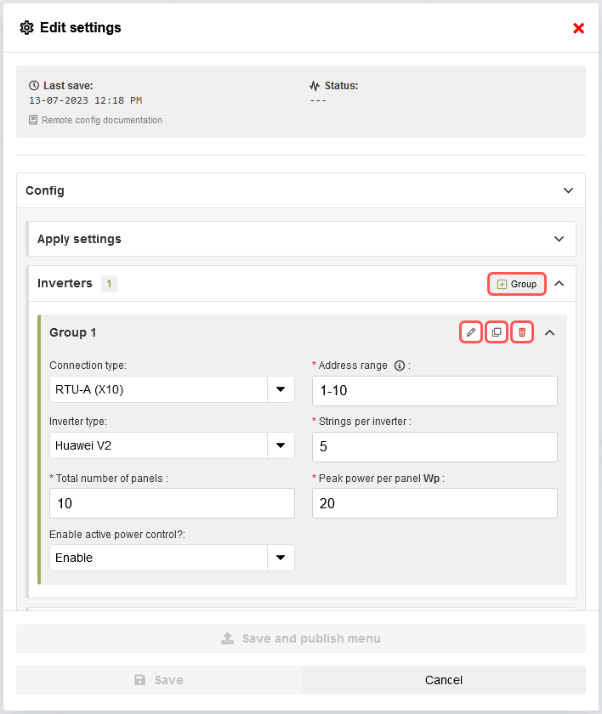Expand the Apply settings section
602x714 pixels.
[559, 239]
